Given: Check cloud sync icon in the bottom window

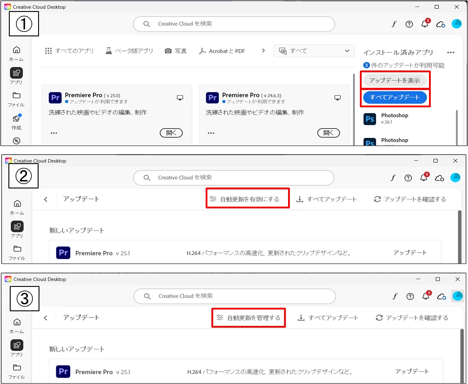Looking at the screenshot, I should pyautogui.click(x=441, y=297).
